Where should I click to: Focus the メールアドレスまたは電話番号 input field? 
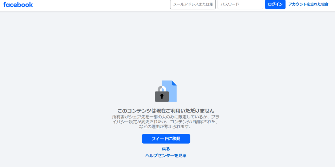tap(193, 4)
